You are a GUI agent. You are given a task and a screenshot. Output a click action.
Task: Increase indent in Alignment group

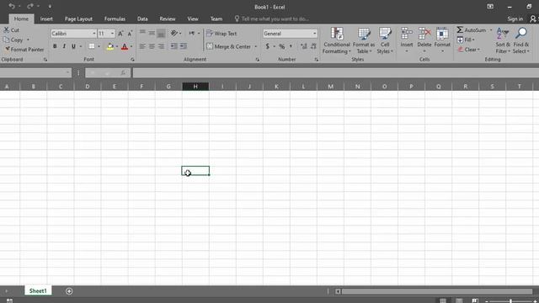click(184, 46)
